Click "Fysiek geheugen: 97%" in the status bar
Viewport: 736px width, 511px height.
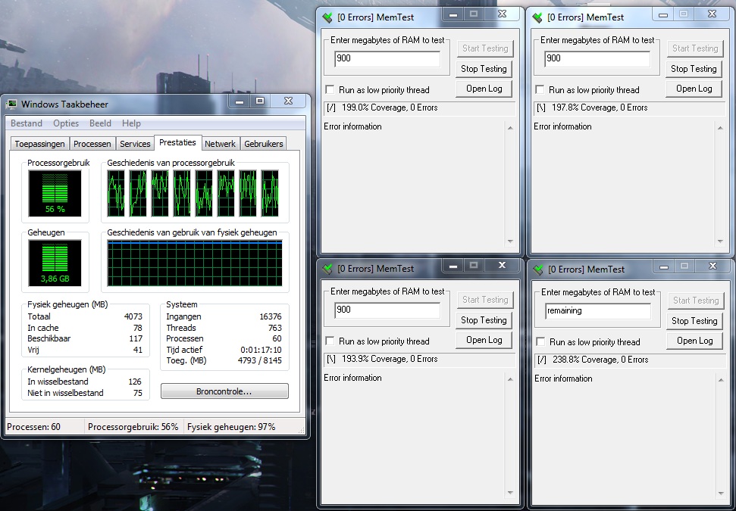pyautogui.click(x=231, y=427)
